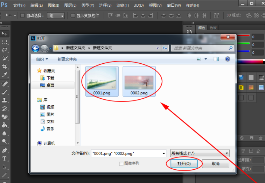Image resolution: width=265 pixels, height=183 pixels.
Task: Click the Back arrow in the Open dialog
Action: 35,48
